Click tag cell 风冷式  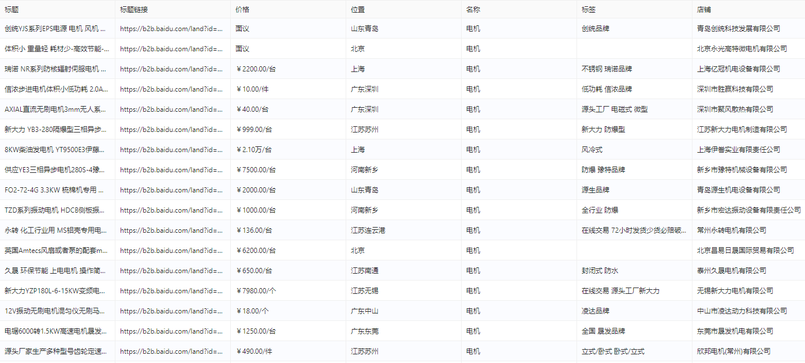click(592, 150)
